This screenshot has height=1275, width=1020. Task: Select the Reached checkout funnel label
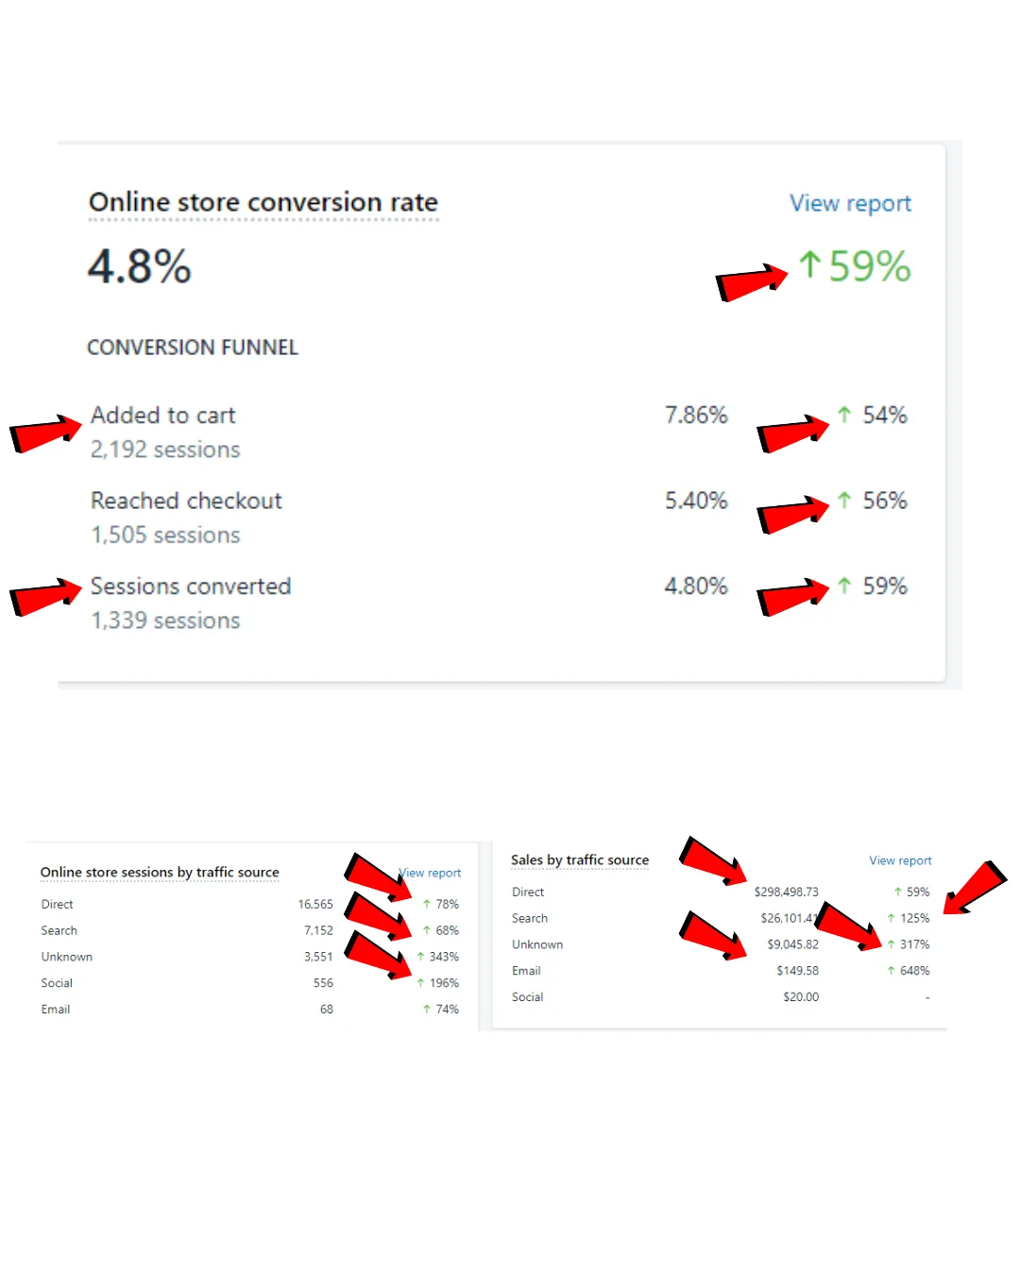tap(186, 501)
